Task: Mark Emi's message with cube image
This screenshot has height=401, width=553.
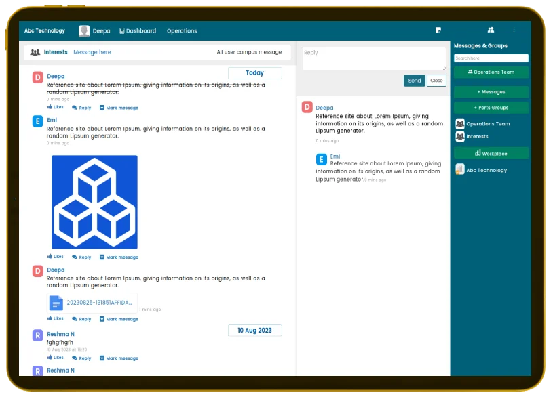Action: click(119, 257)
